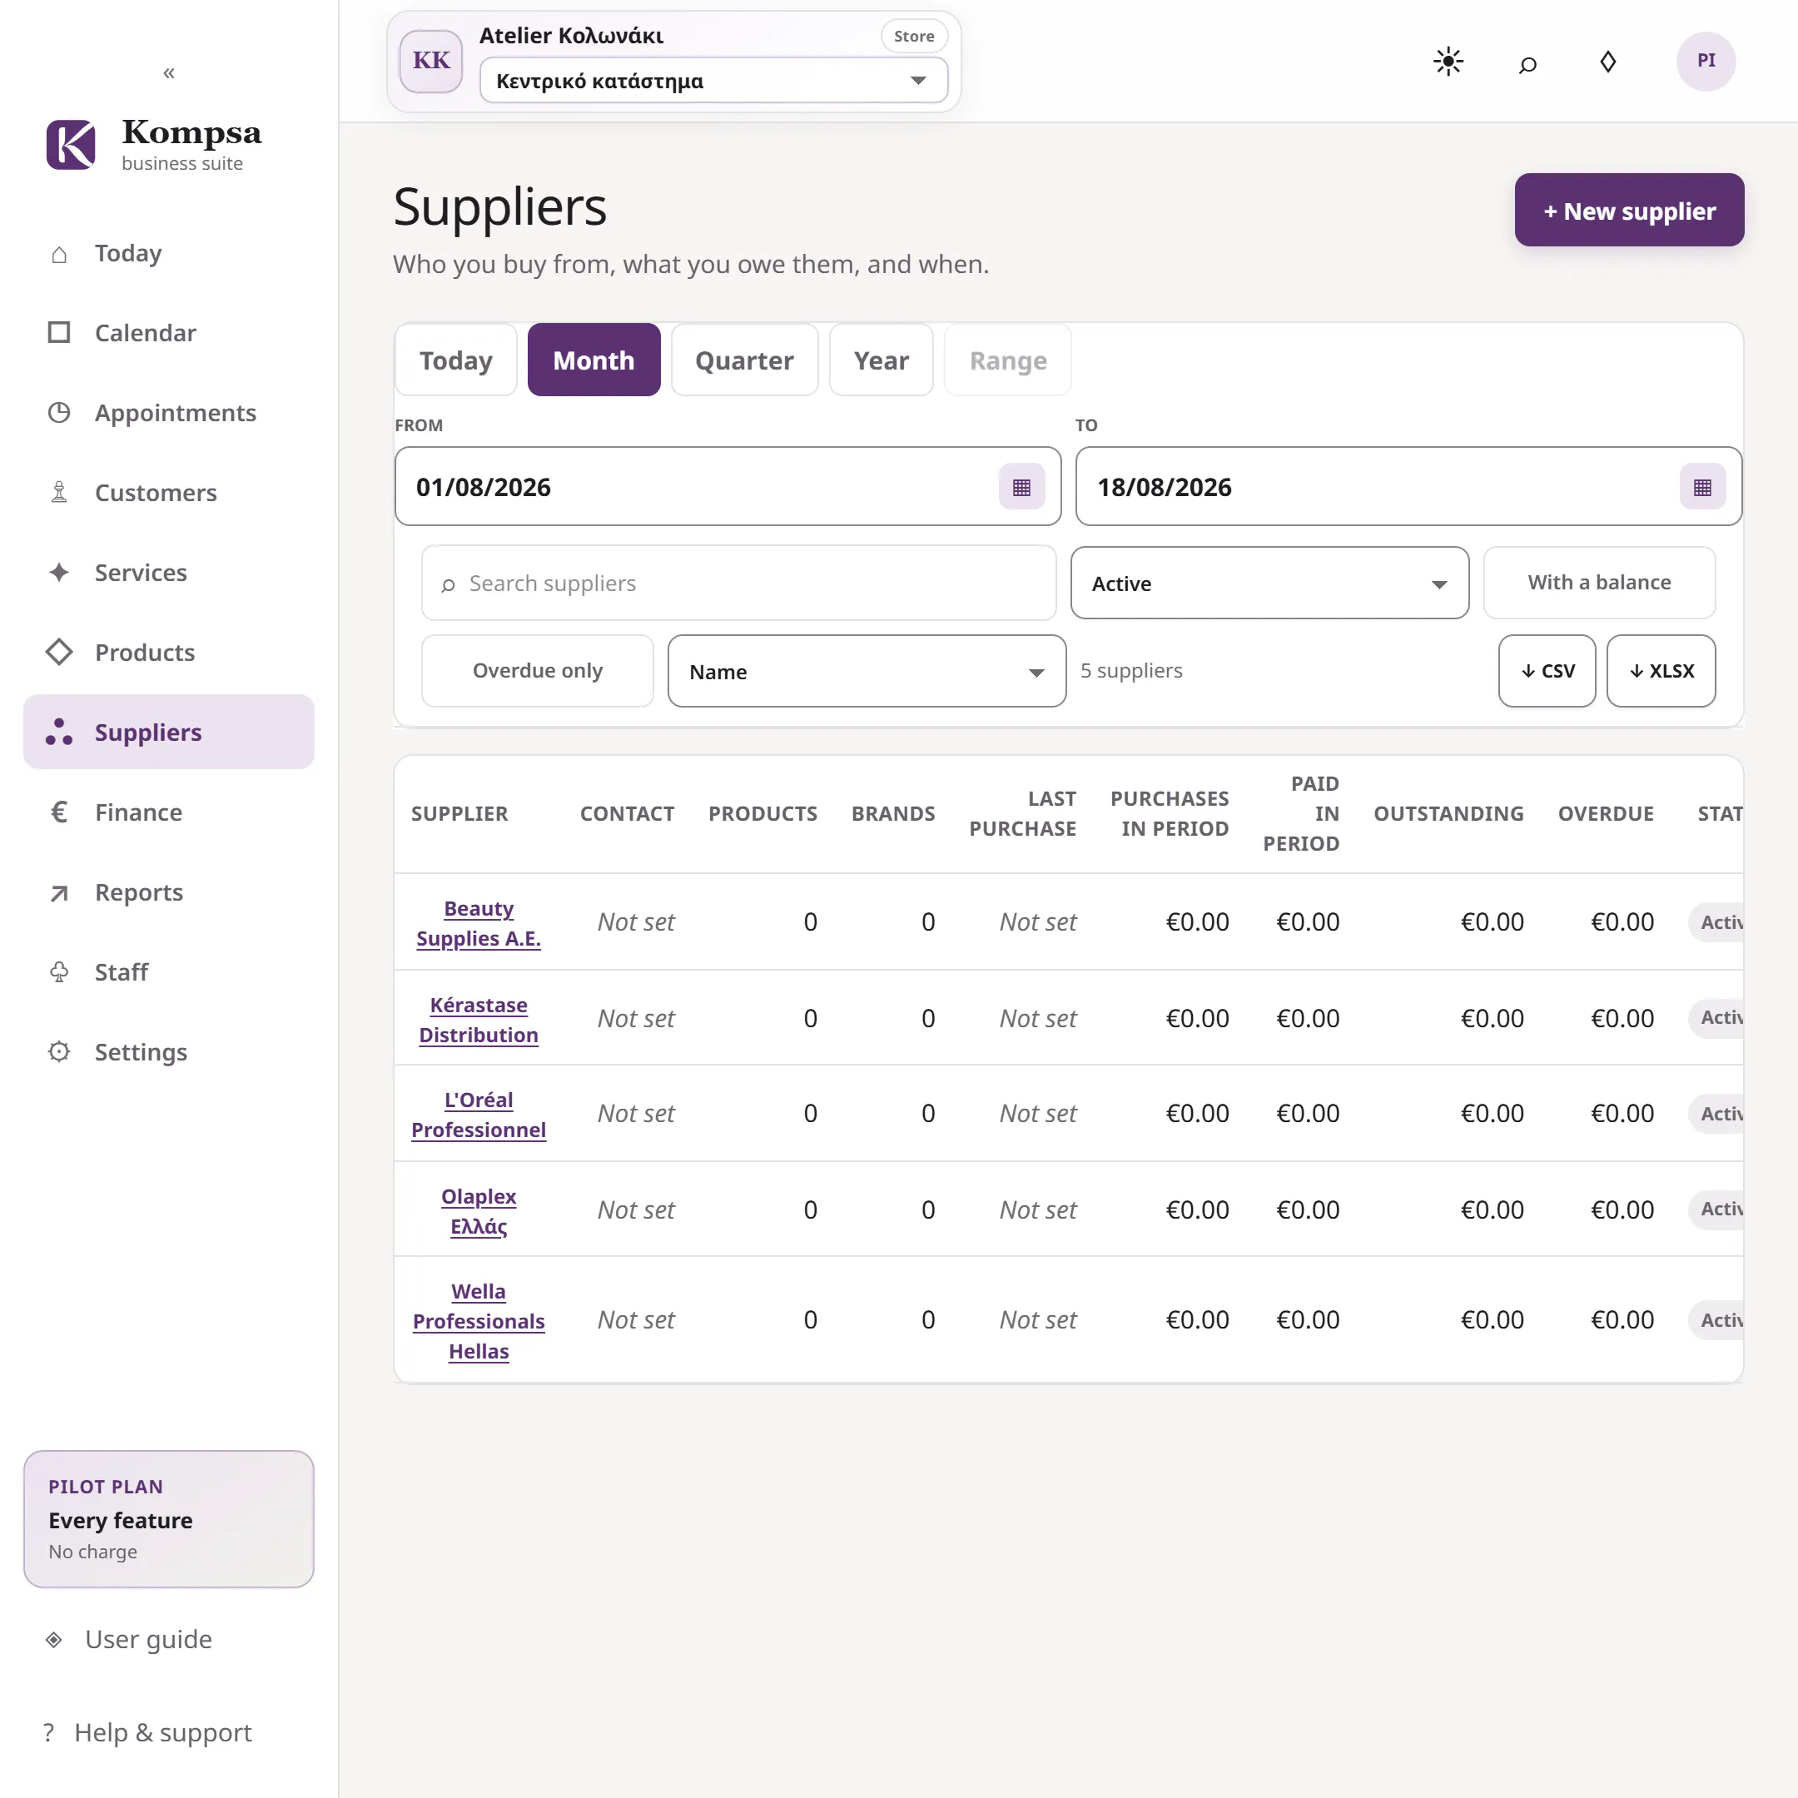The height and width of the screenshot is (1798, 1798).
Task: Click the Settings gear icon
Action: [58, 1052]
